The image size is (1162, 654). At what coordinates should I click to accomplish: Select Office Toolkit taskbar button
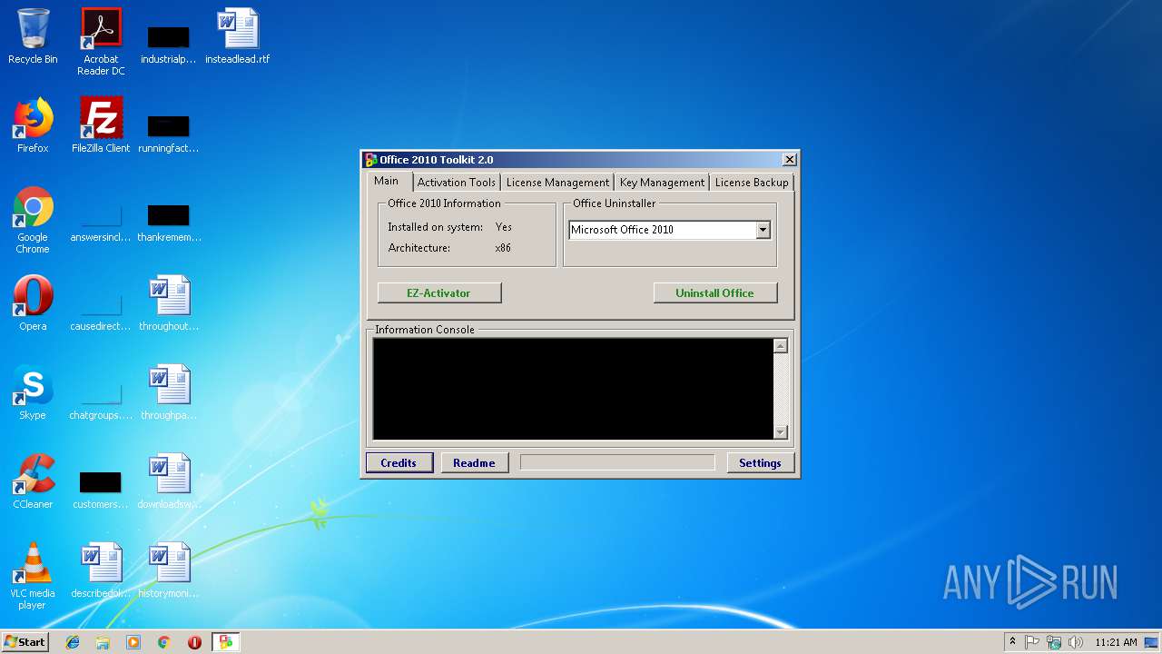coord(225,642)
